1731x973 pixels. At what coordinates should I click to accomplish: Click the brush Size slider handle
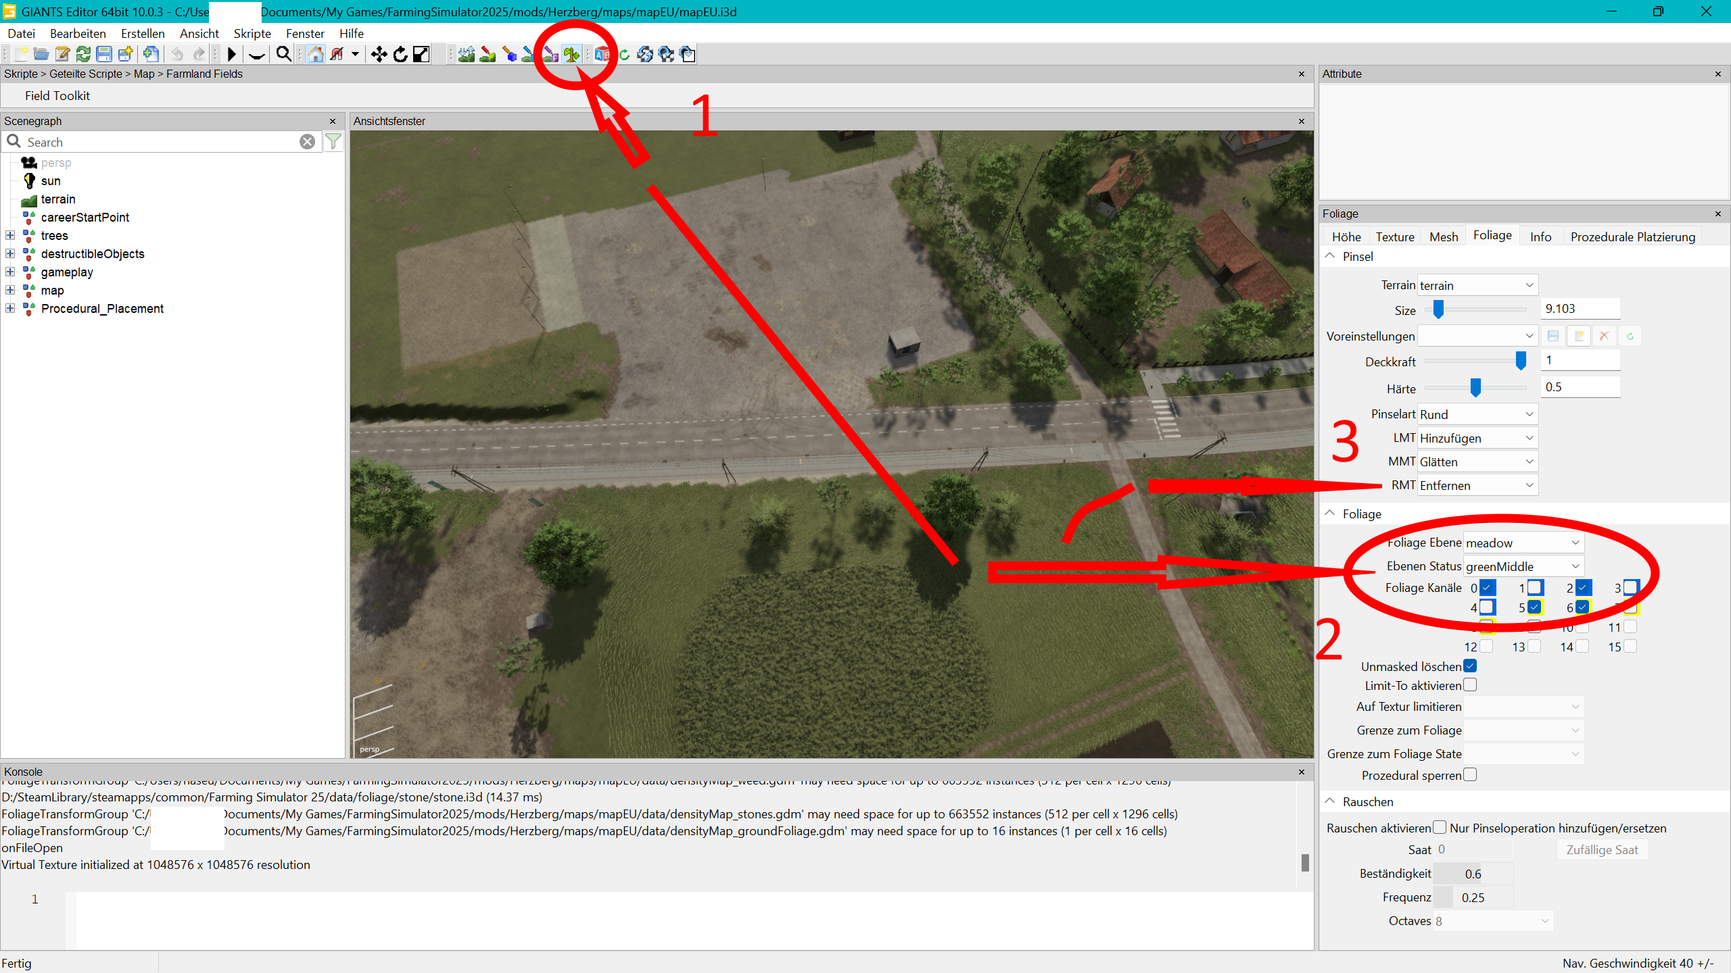point(1438,309)
